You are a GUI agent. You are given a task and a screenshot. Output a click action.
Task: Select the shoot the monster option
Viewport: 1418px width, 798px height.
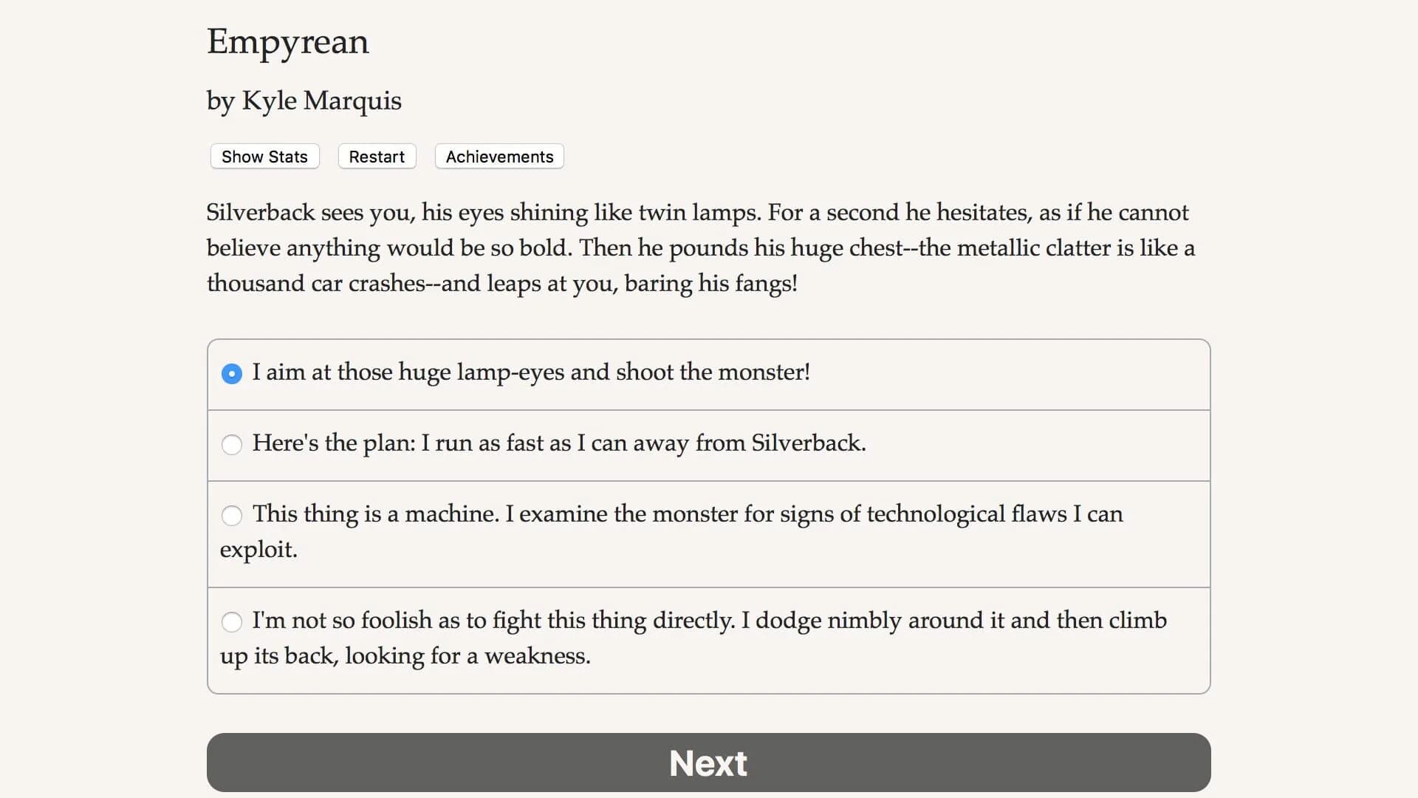click(530, 373)
